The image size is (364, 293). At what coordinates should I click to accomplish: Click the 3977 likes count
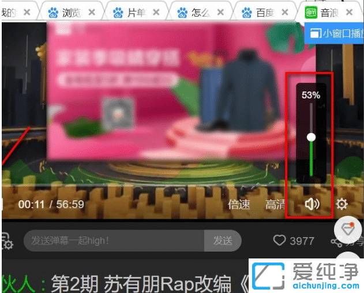pos(302,241)
